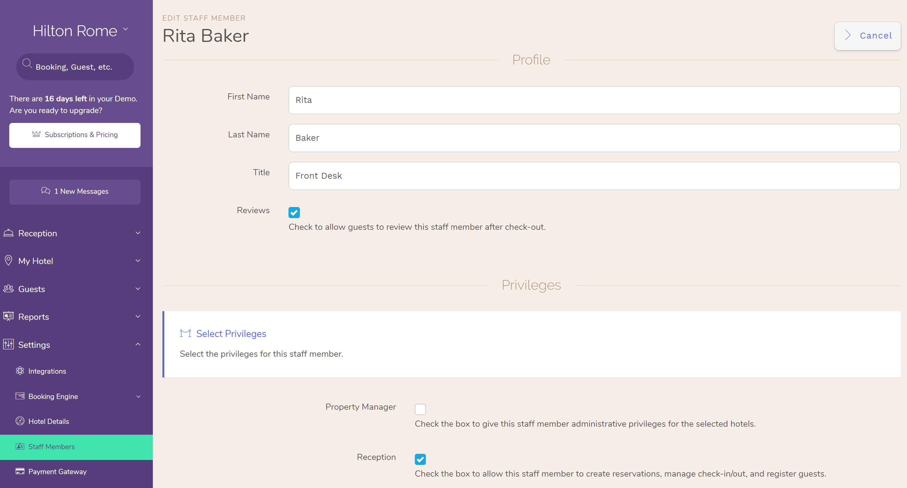This screenshot has width=907, height=488.
Task: Click the message bubble icon
Action: click(x=46, y=191)
